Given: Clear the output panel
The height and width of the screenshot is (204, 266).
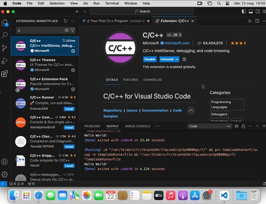Looking at the screenshot, I should coord(236,126).
